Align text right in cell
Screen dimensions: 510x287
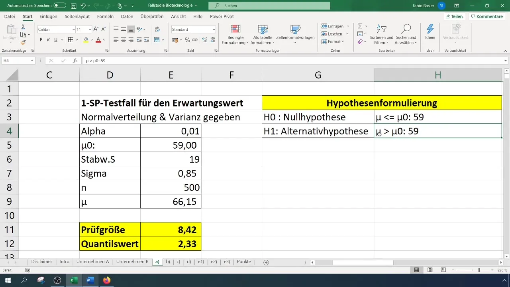click(131, 40)
